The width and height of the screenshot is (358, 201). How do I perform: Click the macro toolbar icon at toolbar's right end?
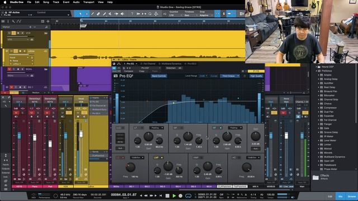pyautogui.click(x=242, y=14)
